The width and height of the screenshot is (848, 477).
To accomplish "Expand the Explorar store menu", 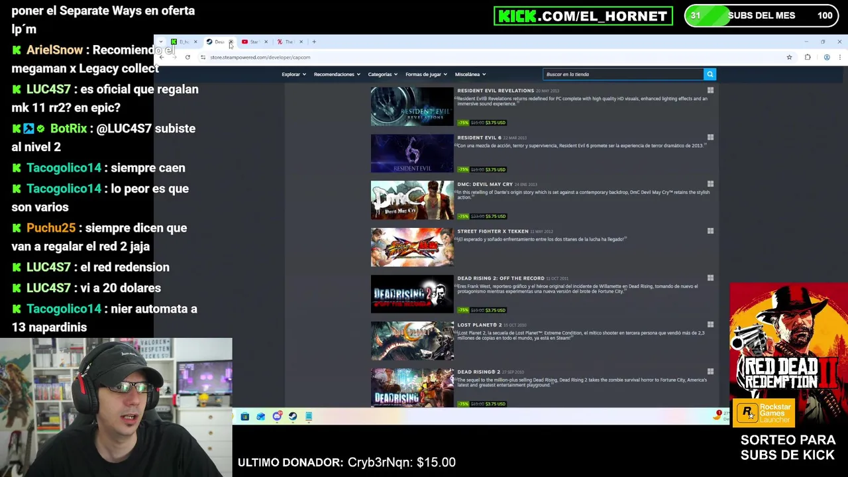I will point(293,74).
